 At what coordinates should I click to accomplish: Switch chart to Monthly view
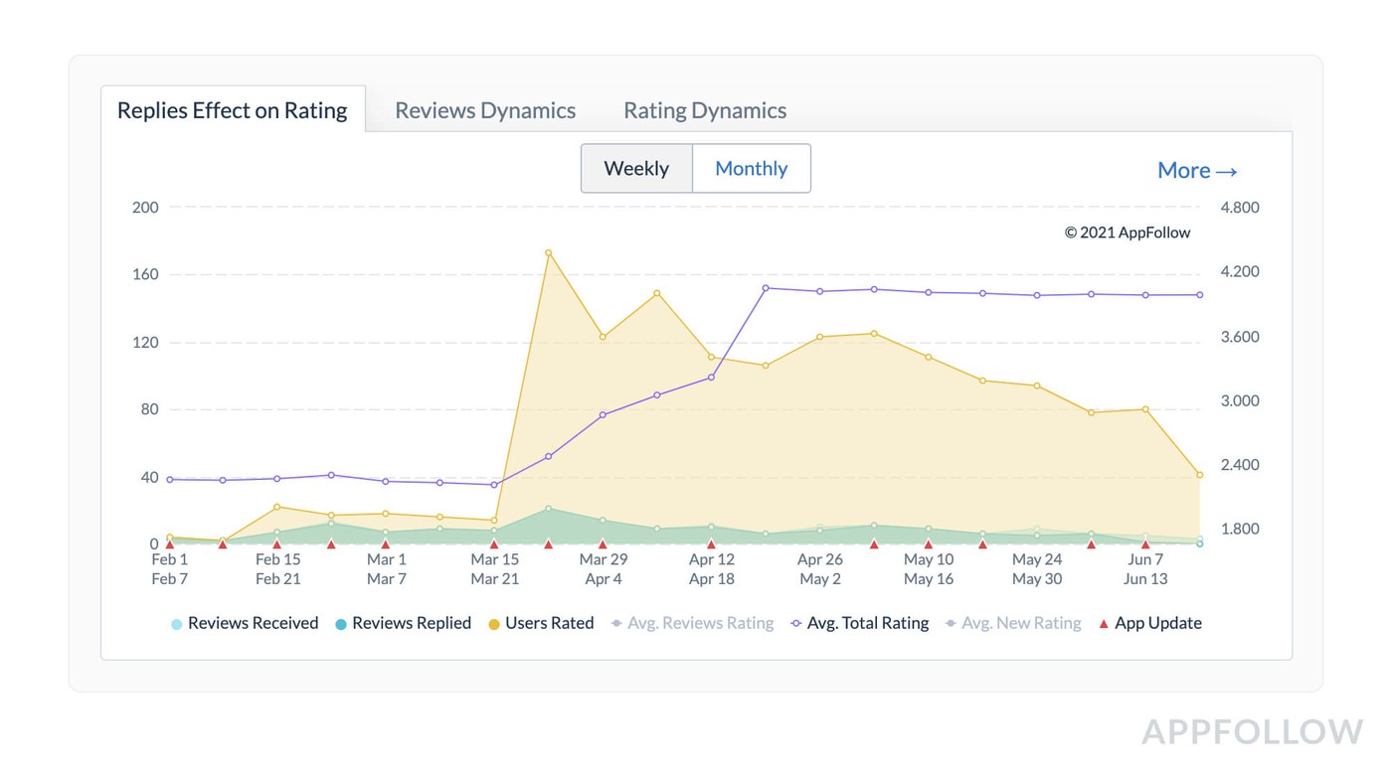click(x=752, y=169)
